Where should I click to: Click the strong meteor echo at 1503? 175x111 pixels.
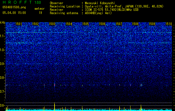pos(55,85)
